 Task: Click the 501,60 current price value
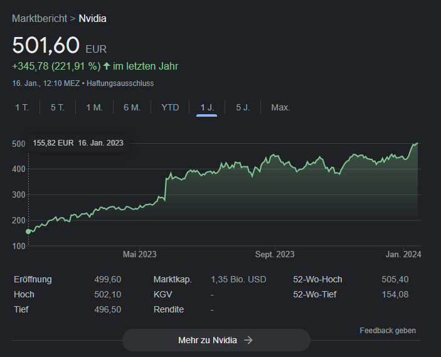pos(46,45)
